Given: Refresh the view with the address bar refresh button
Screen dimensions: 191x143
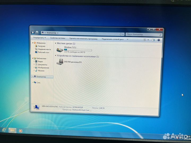Looking at the screenshot, I should 123,34.
